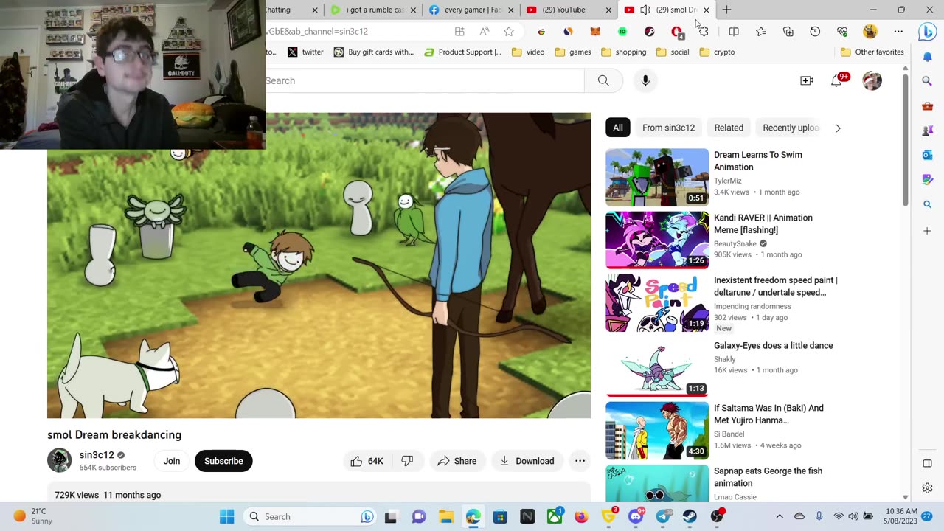Viewport: 944px width, 531px height.
Task: Download the video
Action: tap(527, 461)
